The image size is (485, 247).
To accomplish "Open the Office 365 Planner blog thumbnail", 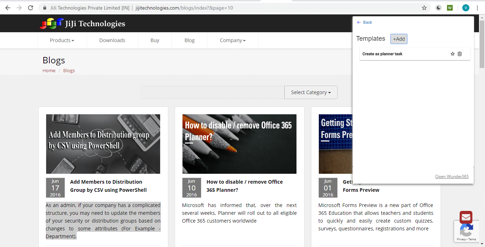I will [239, 144].
